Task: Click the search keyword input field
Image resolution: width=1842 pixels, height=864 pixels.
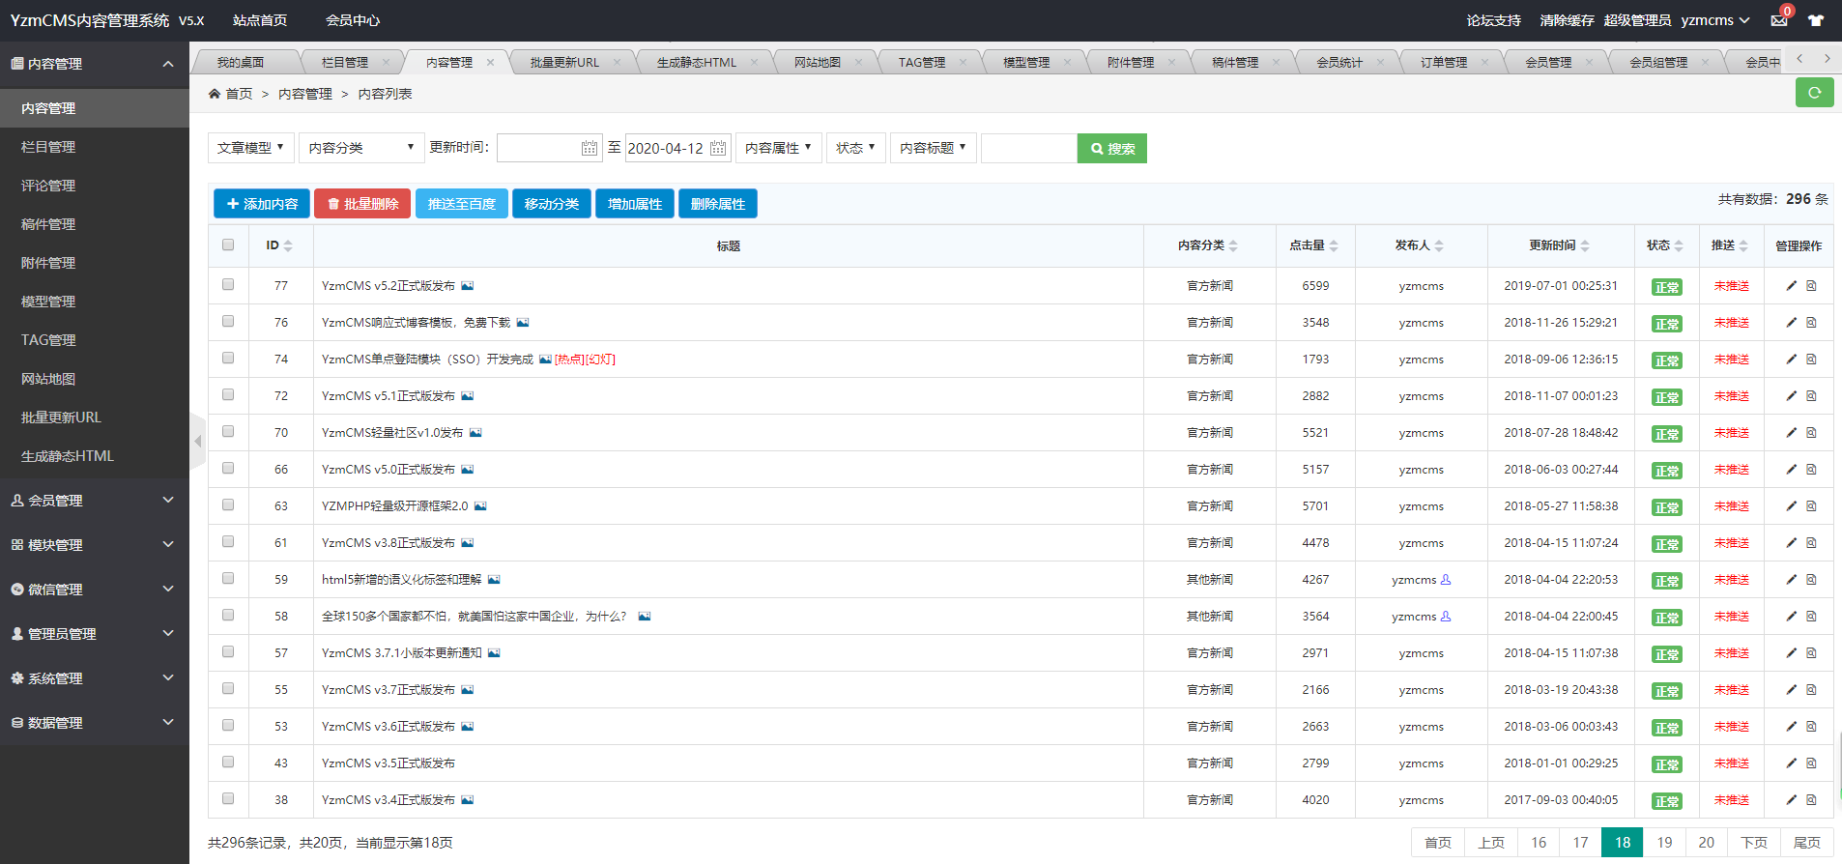Action: tap(1029, 148)
